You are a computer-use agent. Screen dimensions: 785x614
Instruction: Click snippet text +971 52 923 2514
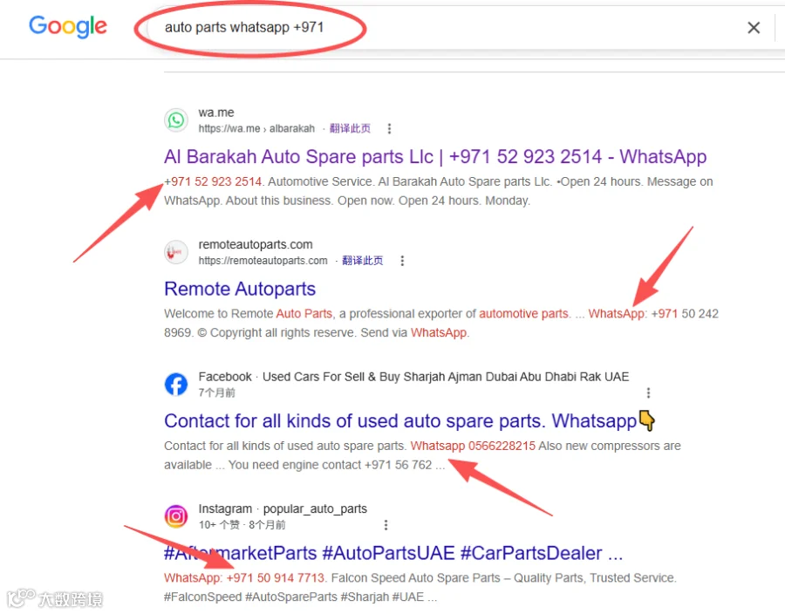pyautogui.click(x=213, y=181)
